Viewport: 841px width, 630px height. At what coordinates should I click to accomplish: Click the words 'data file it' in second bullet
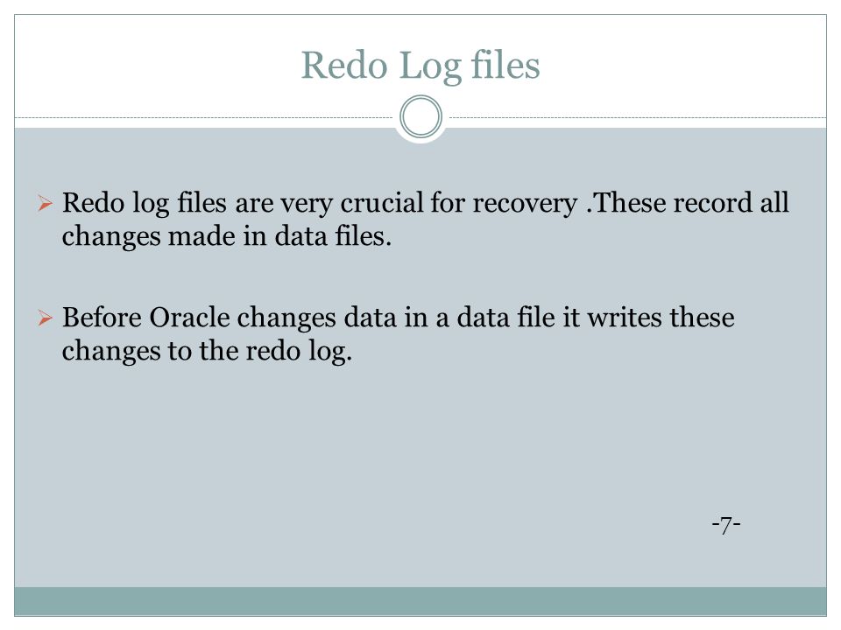click(519, 317)
